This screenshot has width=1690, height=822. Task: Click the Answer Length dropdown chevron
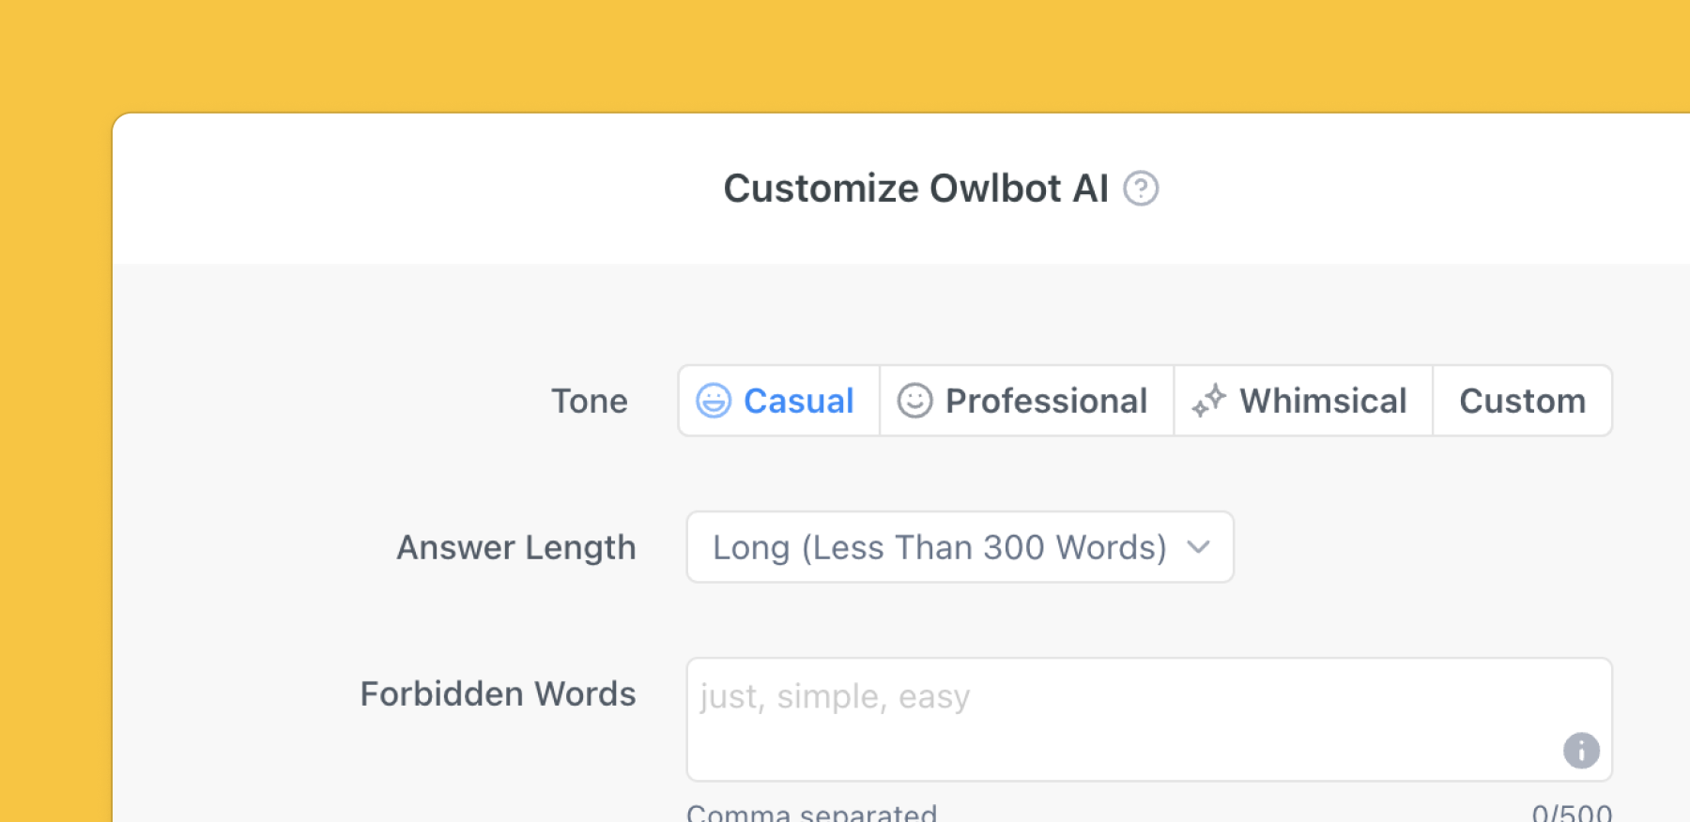[1198, 547]
